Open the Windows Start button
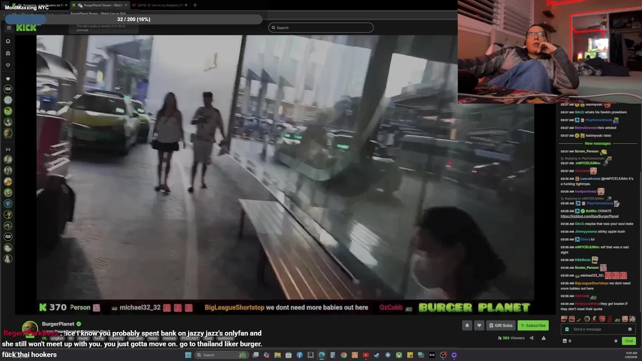 click(188, 355)
